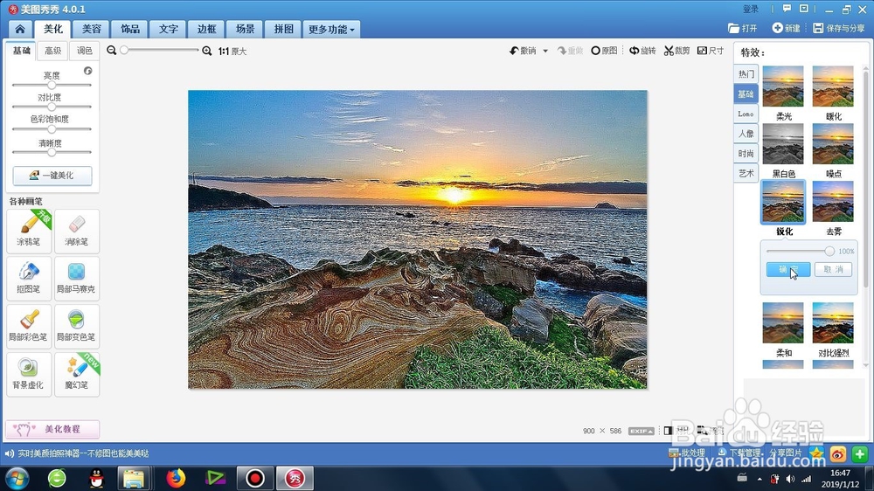Adjust the 色彩饱和度 saturation slider
Image resolution: width=874 pixels, height=491 pixels.
pos(52,128)
